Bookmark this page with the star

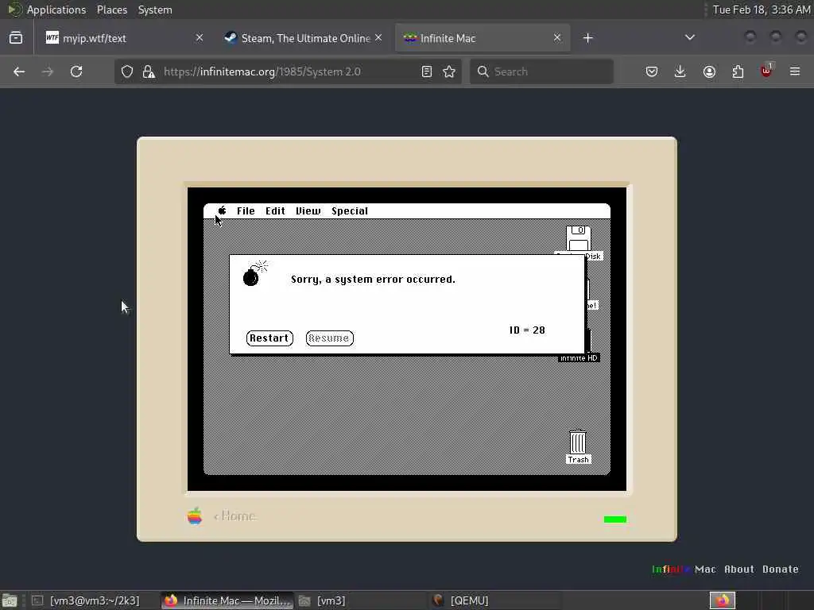pyautogui.click(x=449, y=71)
